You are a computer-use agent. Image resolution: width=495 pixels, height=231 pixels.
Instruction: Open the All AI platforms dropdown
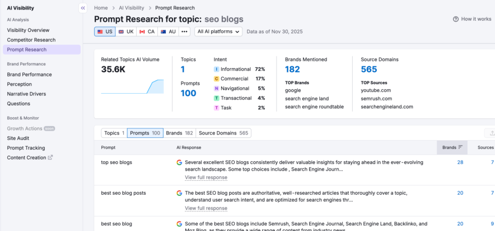[218, 31]
